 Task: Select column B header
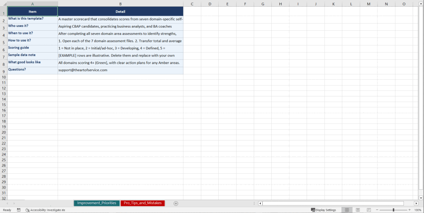tap(121, 4)
